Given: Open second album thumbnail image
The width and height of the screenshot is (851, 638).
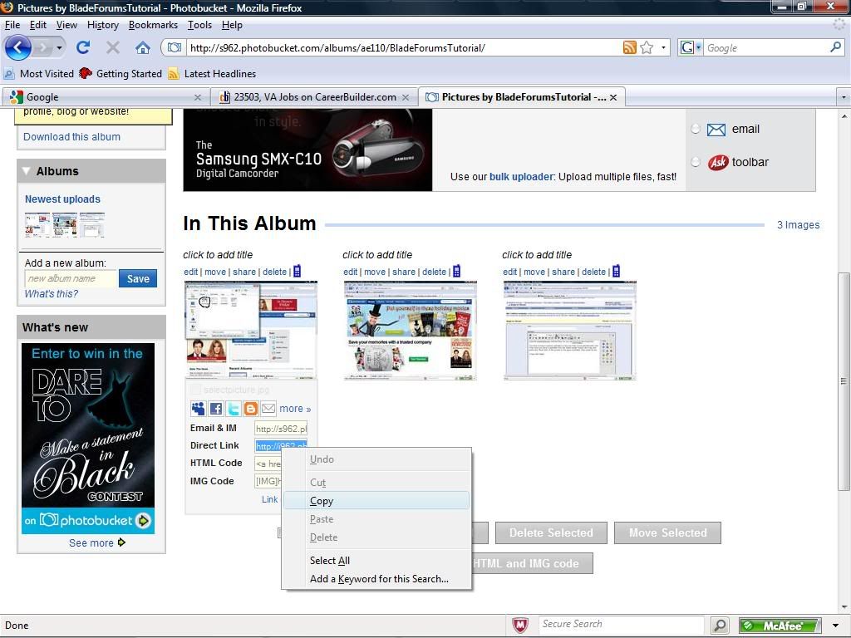Looking at the screenshot, I should coord(410,330).
